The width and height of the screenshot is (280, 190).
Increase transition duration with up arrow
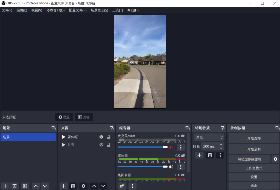click(221, 145)
